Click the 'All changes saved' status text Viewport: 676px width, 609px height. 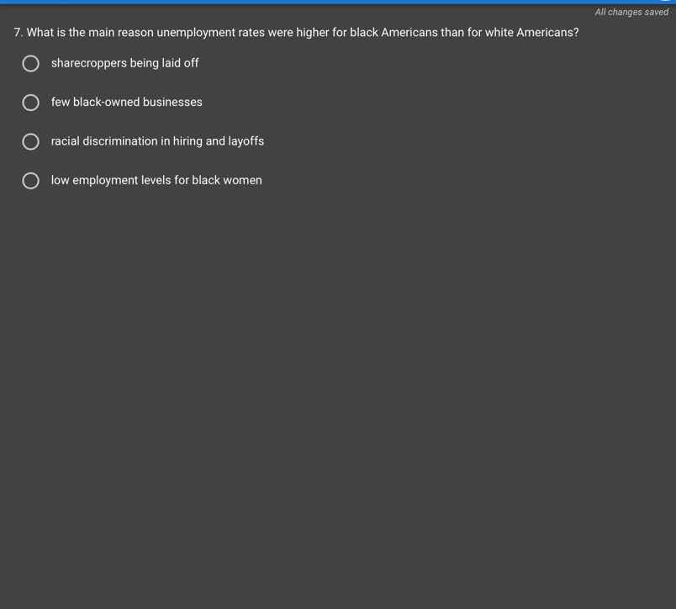(x=631, y=12)
